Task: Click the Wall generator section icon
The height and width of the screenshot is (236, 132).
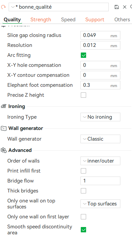Action: point(4,128)
